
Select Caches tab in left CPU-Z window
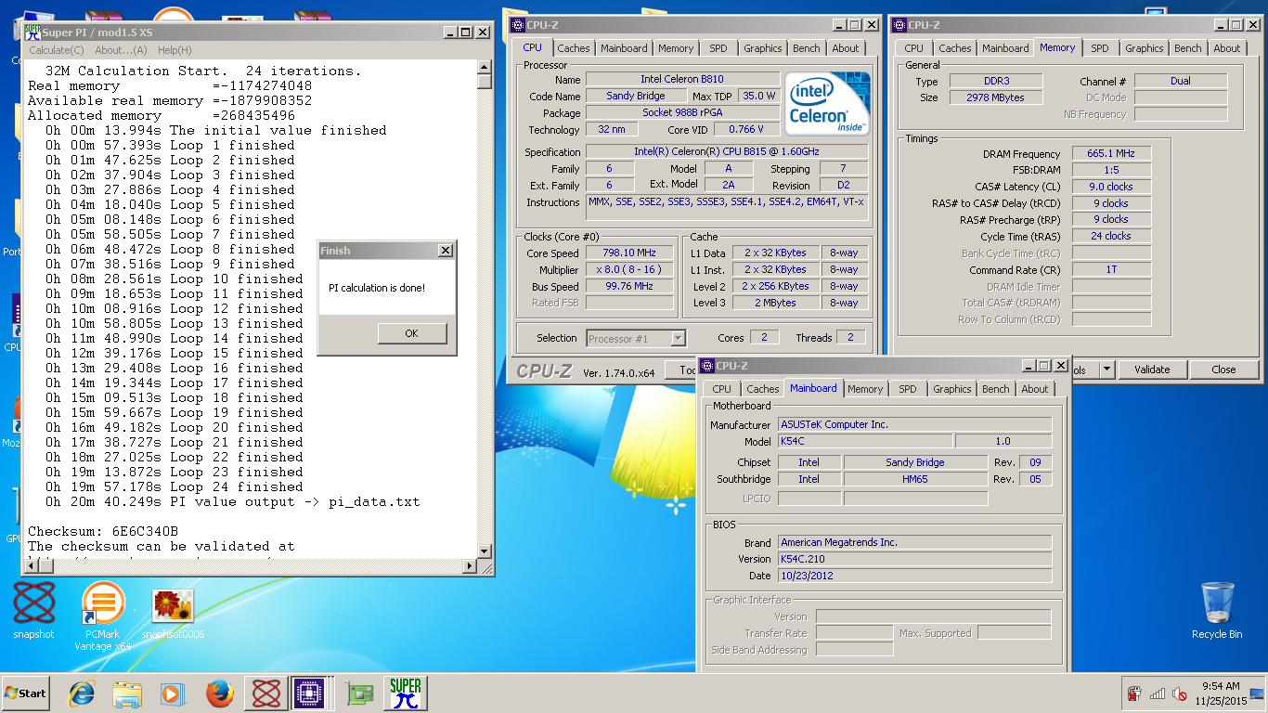(574, 48)
